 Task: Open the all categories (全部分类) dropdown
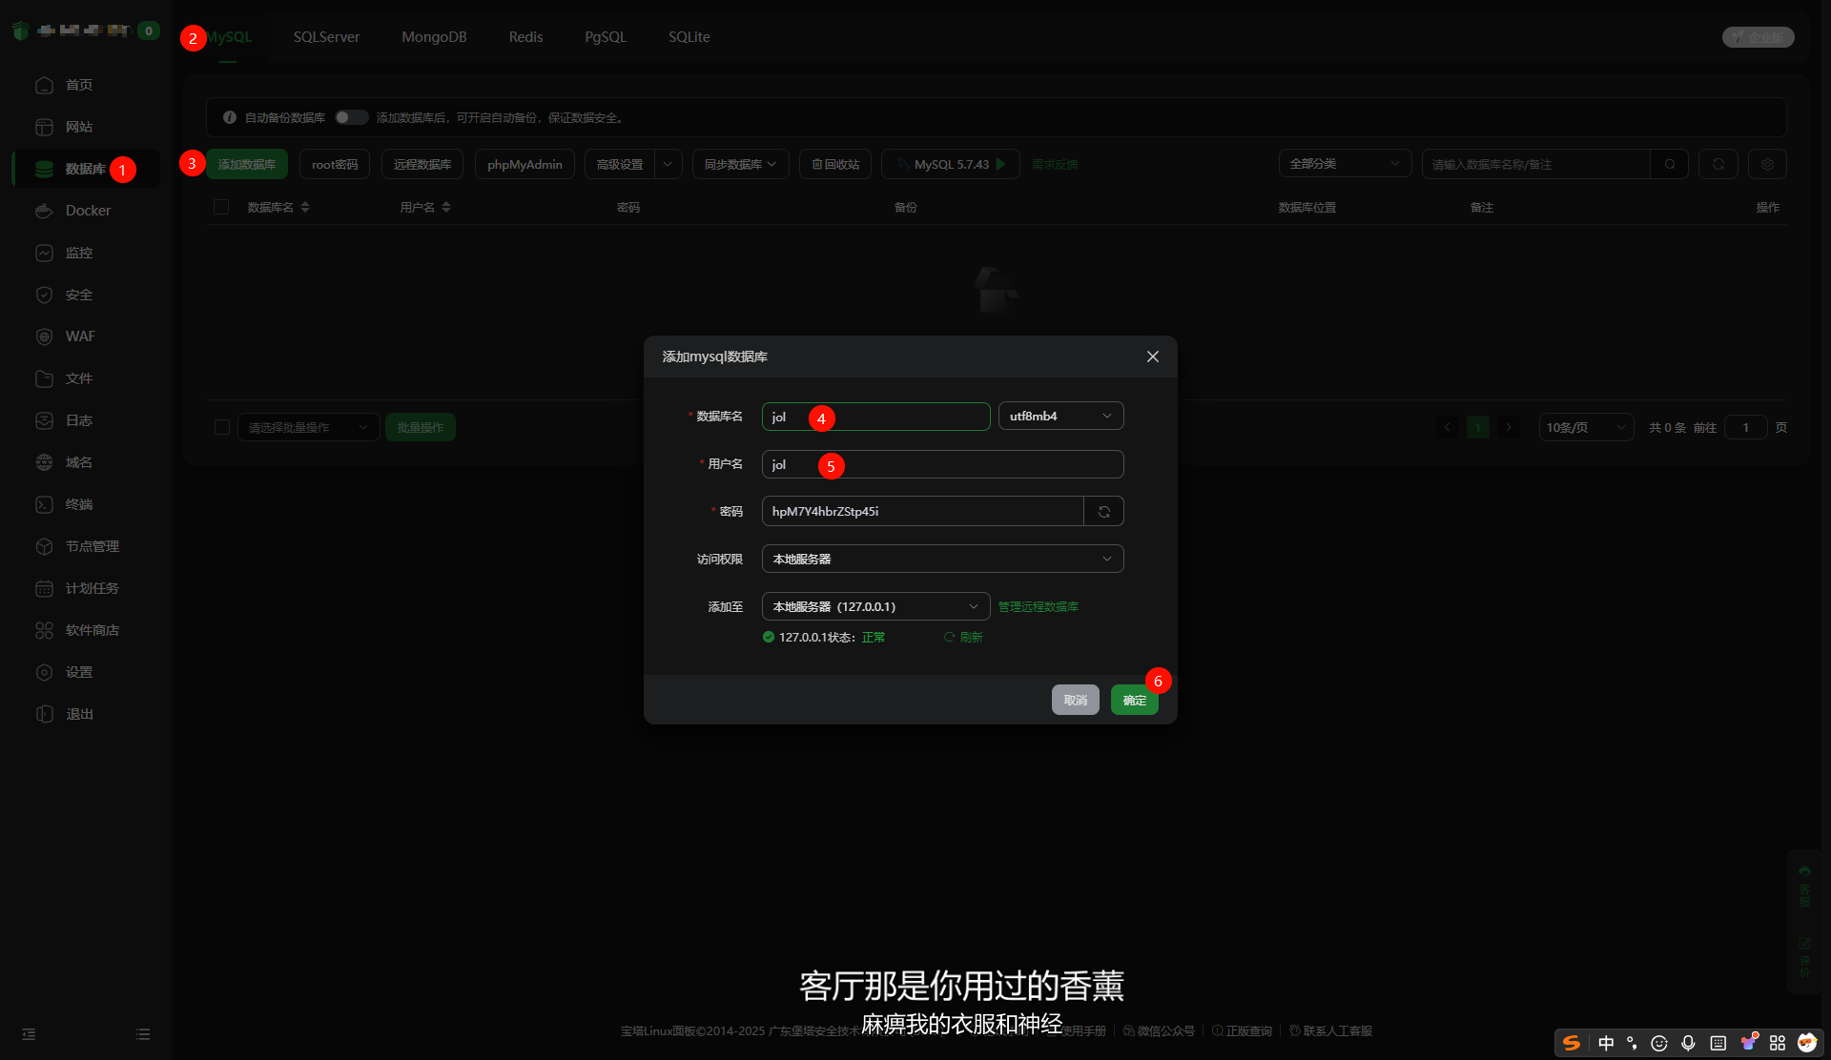(x=1343, y=164)
